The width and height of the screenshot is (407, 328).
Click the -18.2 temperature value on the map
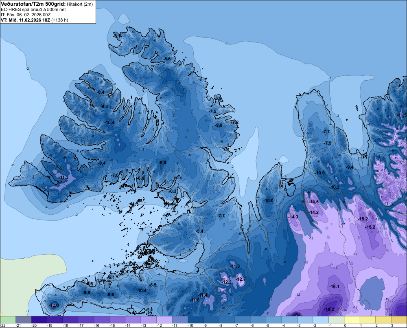[x=329, y=310]
